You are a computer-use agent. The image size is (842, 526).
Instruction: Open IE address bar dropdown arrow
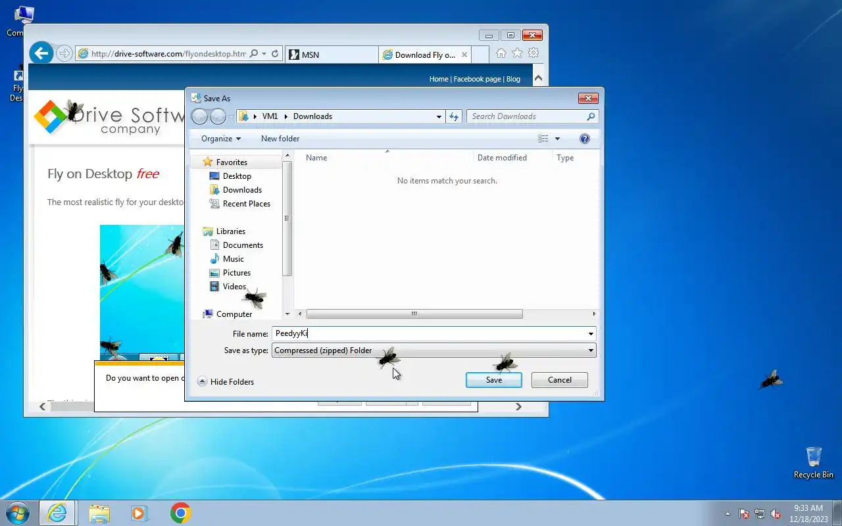[264, 54]
